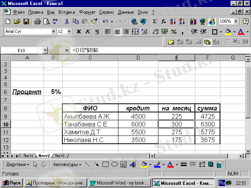Click the Format Painter brush icon

pyautogui.click(x=93, y=22)
